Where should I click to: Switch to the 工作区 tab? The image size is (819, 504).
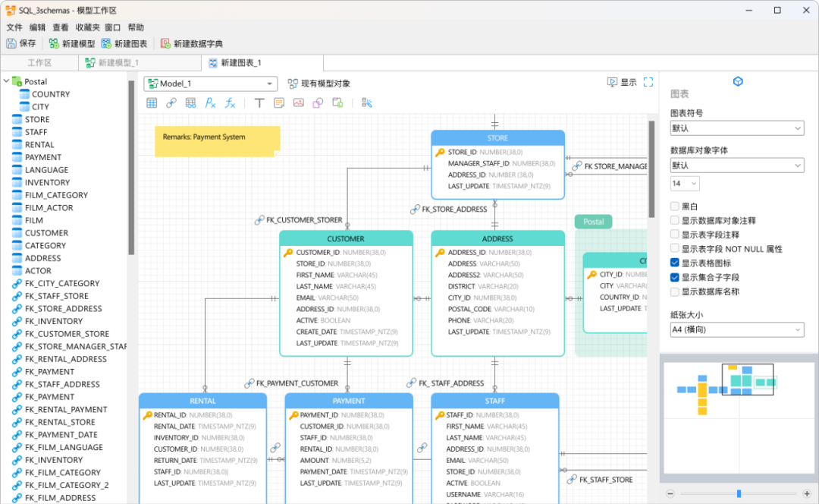click(39, 63)
